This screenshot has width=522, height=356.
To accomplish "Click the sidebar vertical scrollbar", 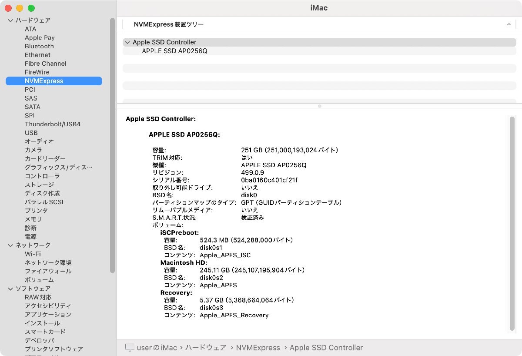I will [113, 146].
